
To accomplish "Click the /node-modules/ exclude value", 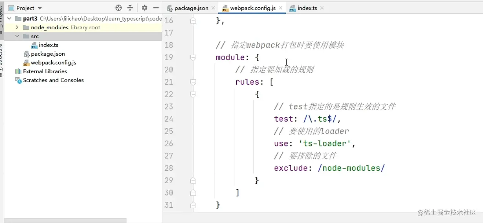I will 352,168.
